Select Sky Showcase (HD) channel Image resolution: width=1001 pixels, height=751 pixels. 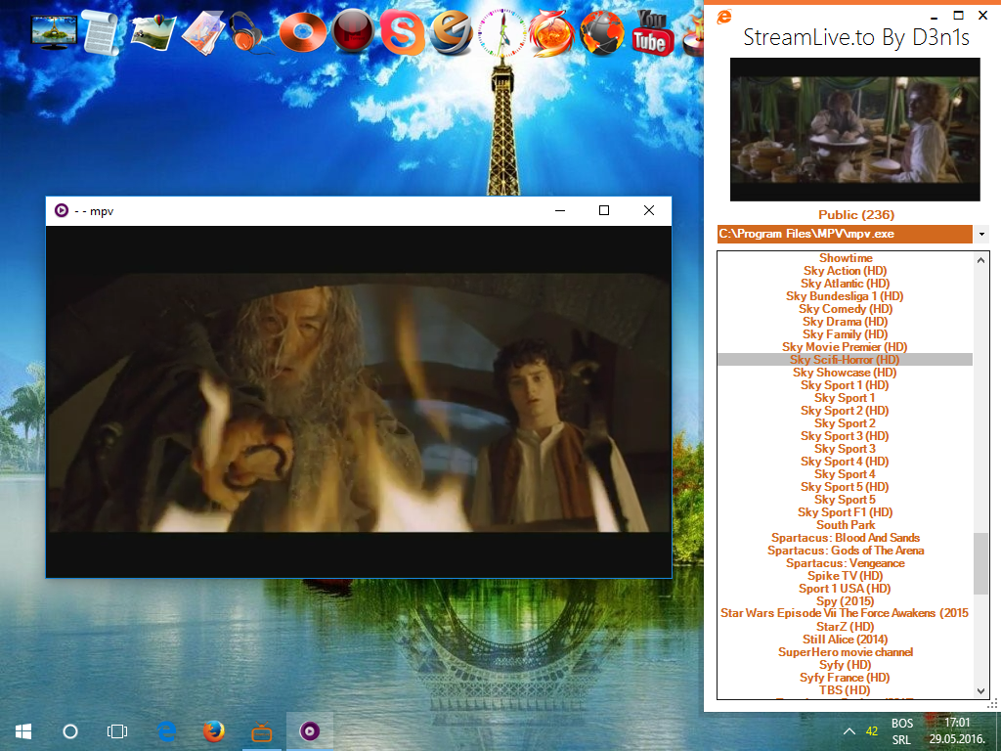(846, 373)
